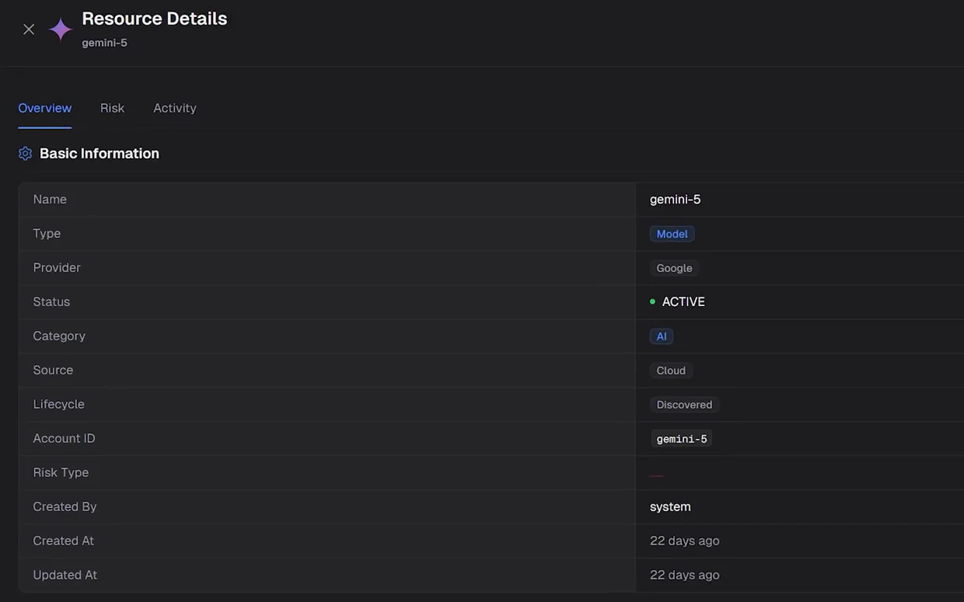The height and width of the screenshot is (602, 964).
Task: Click the Provider field label
Action: click(57, 268)
